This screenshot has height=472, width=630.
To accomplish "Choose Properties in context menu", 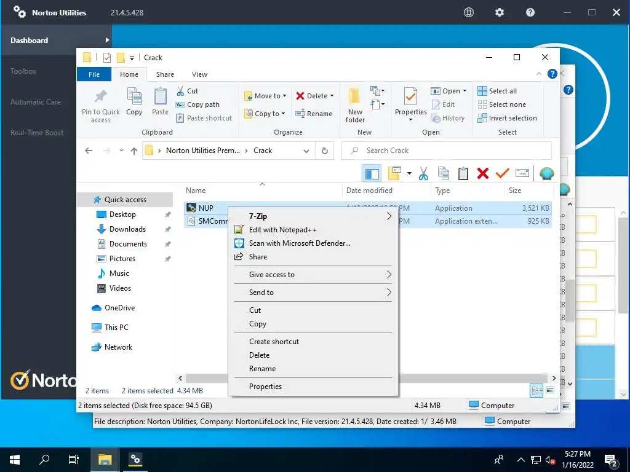I will pyautogui.click(x=313, y=387).
